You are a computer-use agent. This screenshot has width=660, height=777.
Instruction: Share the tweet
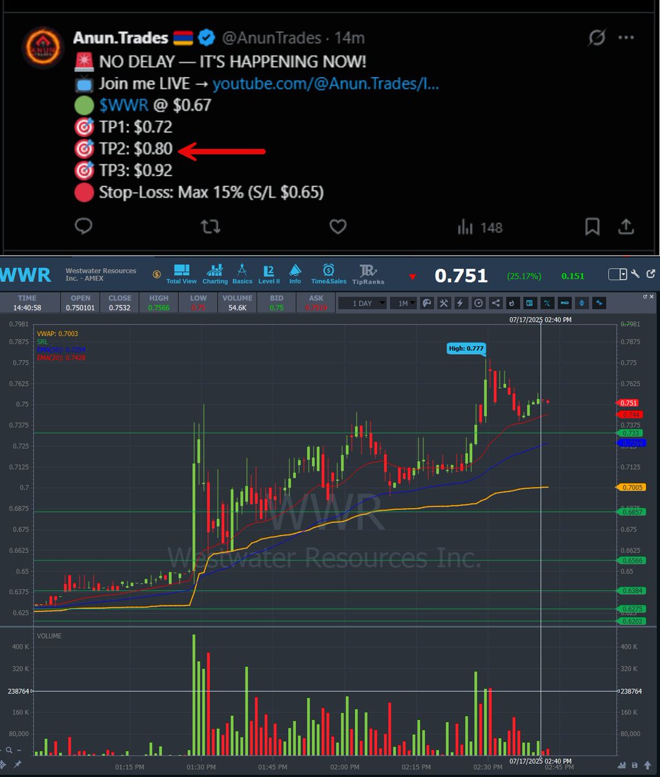pyautogui.click(x=626, y=227)
